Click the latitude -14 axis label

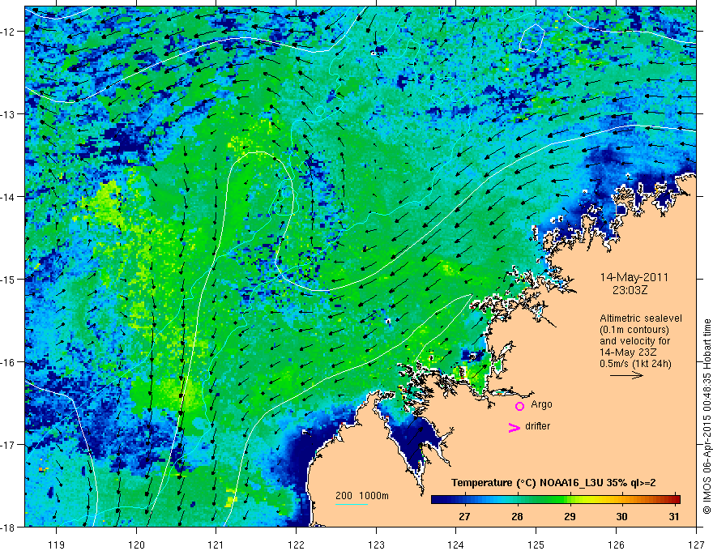[x=8, y=197]
